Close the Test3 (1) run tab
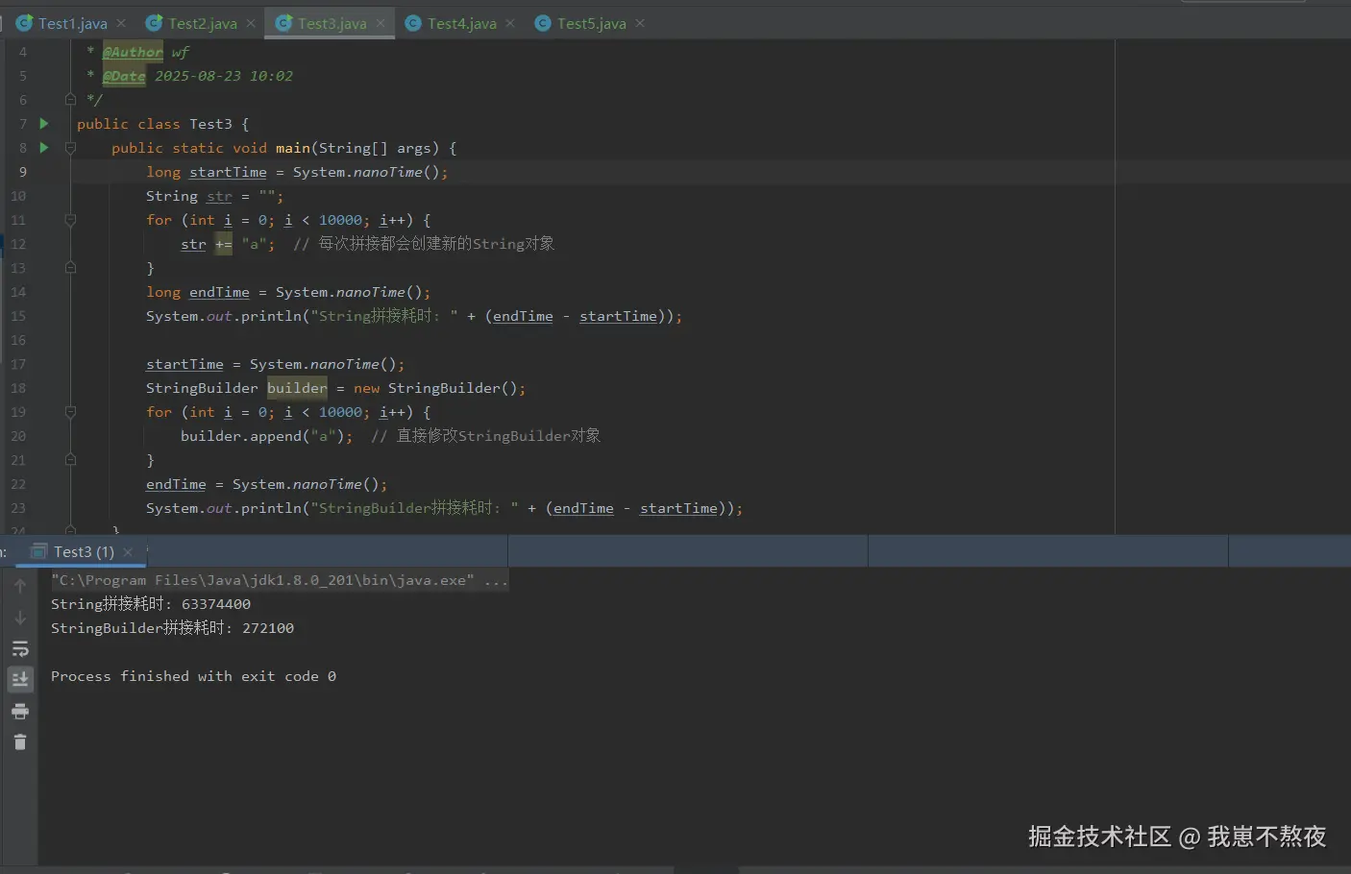 pyautogui.click(x=128, y=552)
